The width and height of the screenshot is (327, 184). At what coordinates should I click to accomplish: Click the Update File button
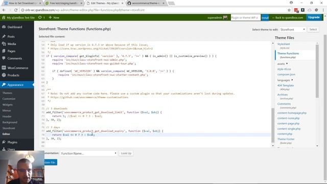tap(50, 163)
